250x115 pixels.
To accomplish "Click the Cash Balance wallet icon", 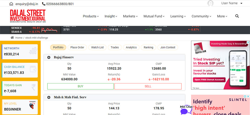I will (x=33, y=69).
